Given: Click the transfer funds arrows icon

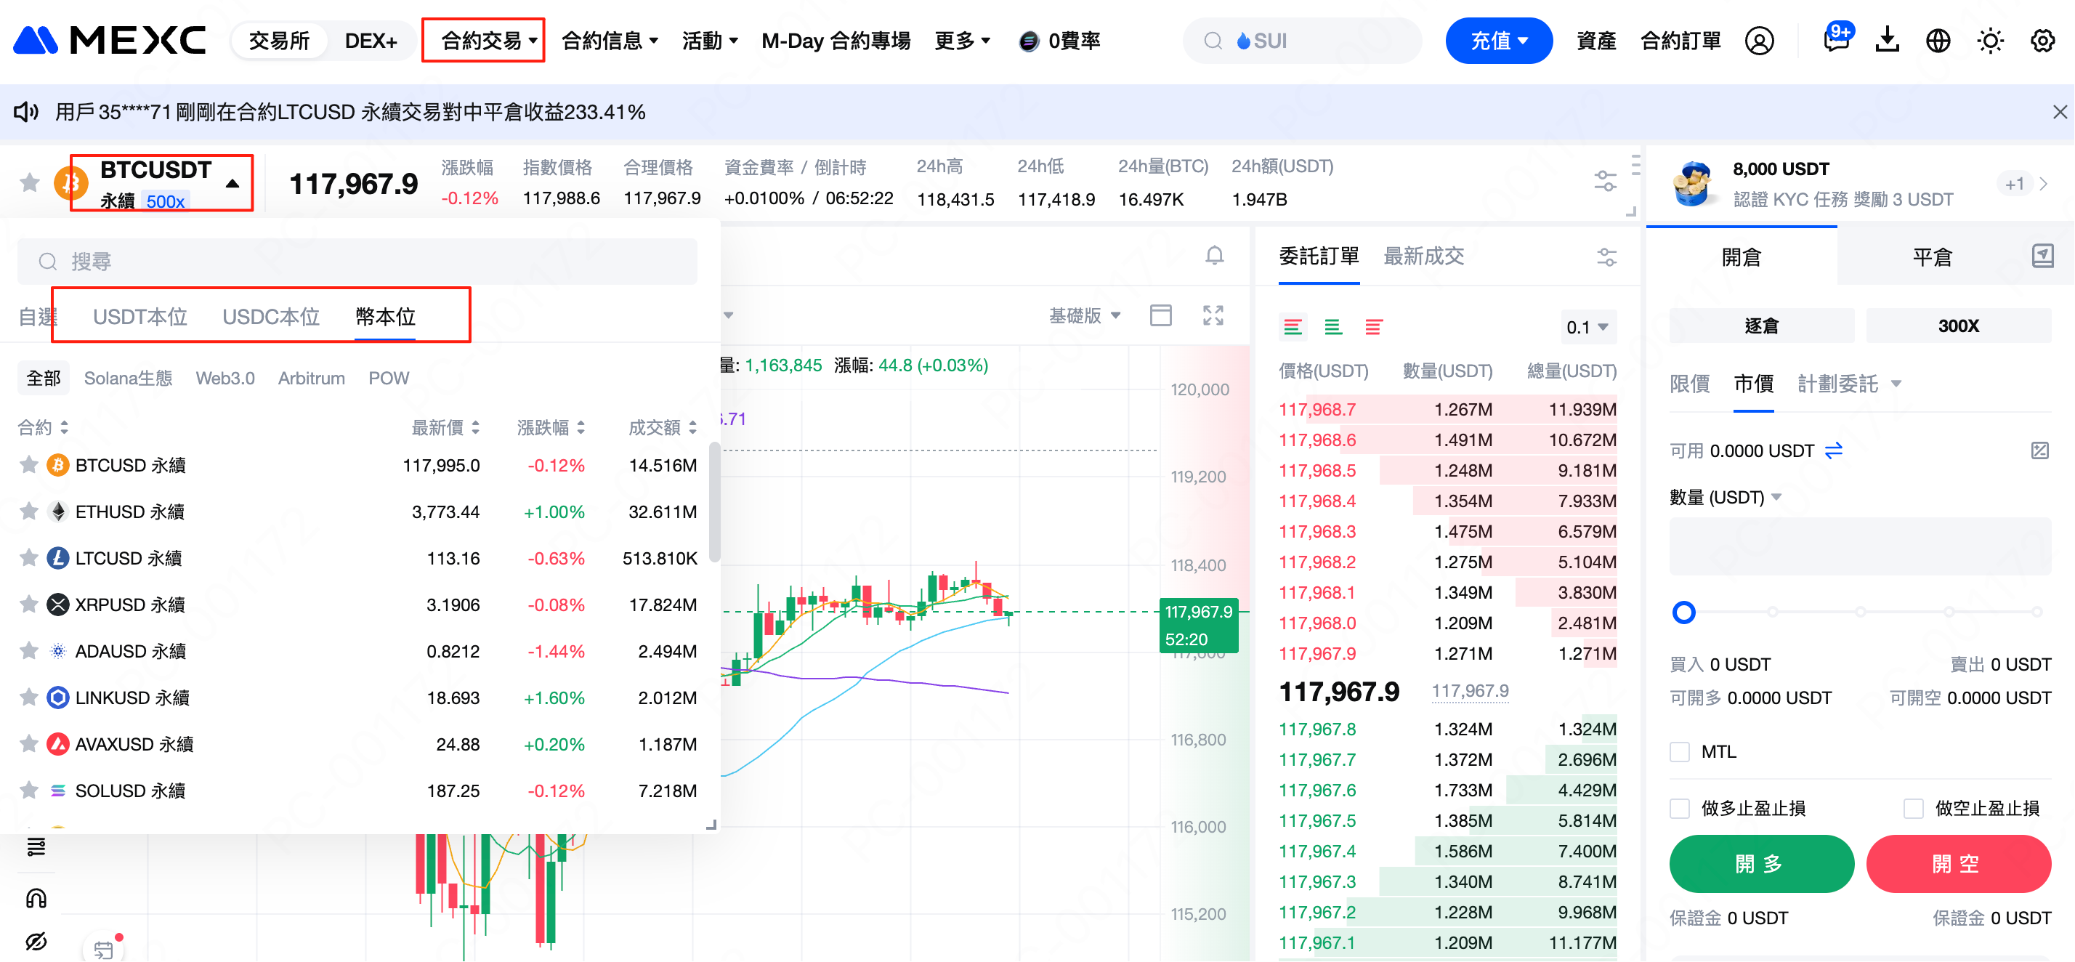Looking at the screenshot, I should (x=1834, y=450).
